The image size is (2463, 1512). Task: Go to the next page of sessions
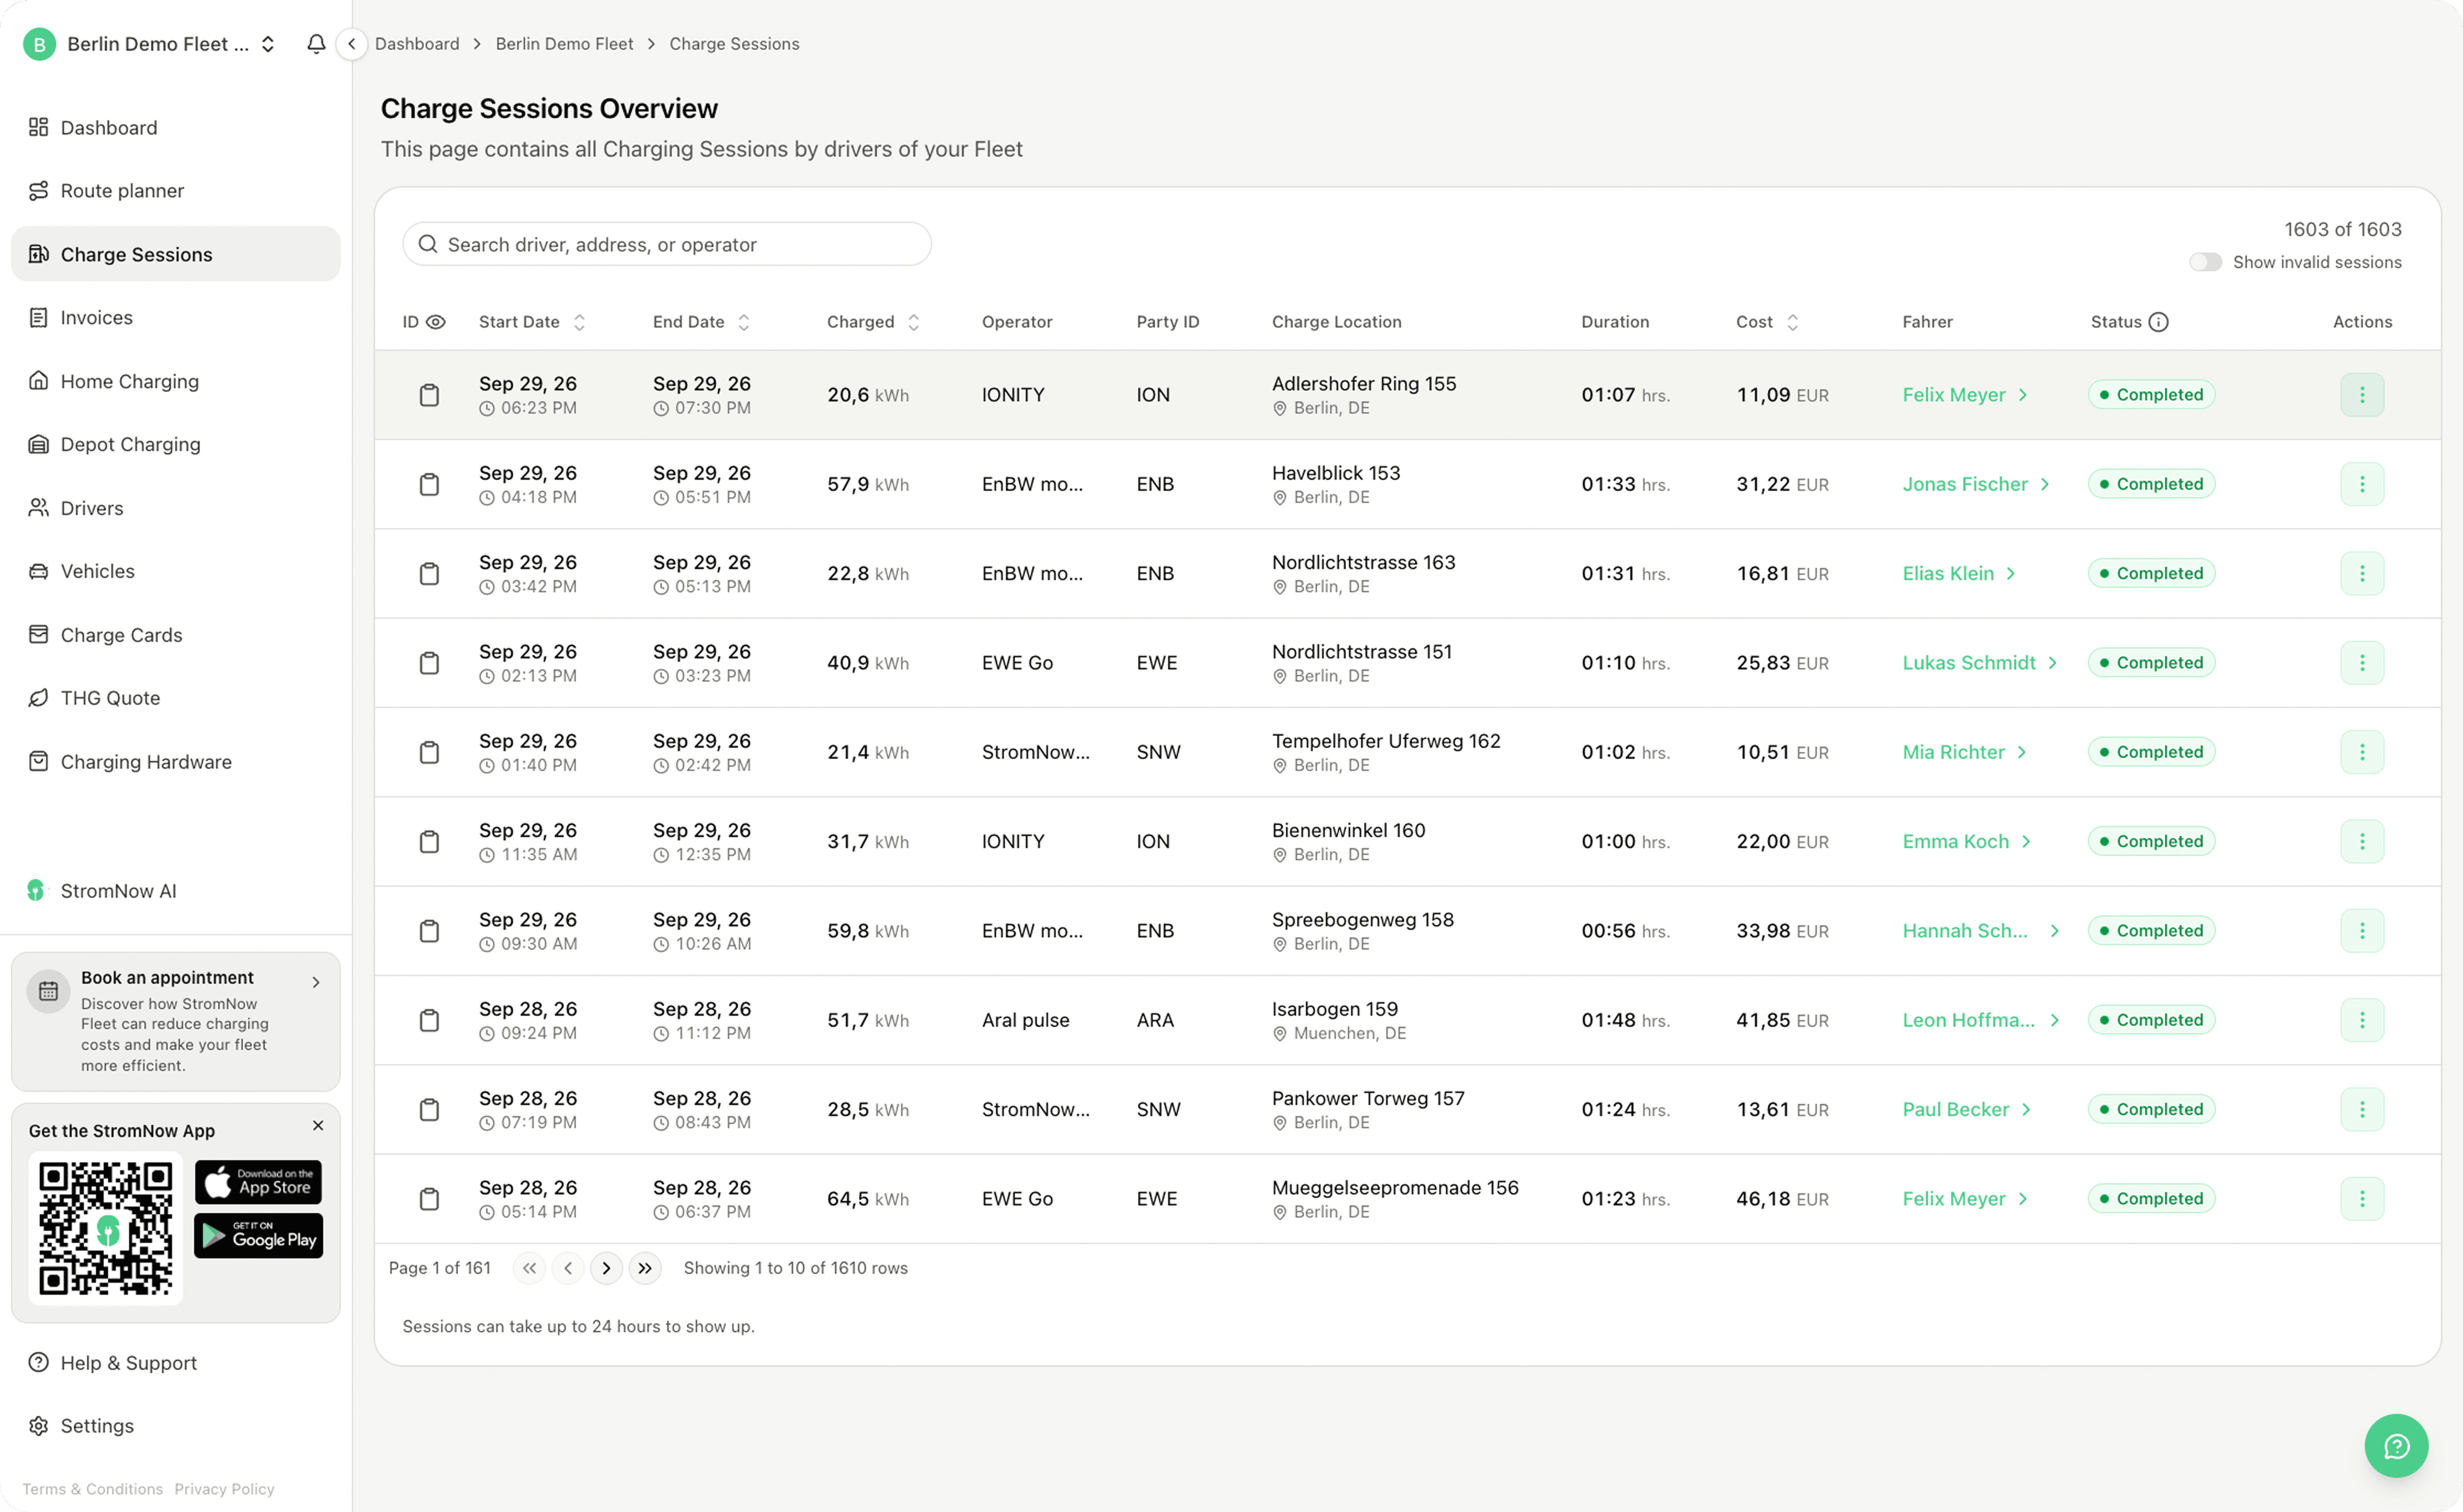[x=606, y=1268]
